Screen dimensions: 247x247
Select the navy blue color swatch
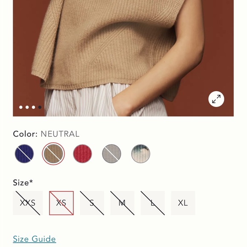click(x=24, y=154)
